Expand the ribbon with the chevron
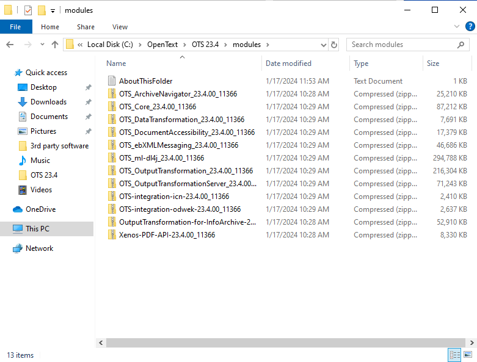 click(457, 26)
